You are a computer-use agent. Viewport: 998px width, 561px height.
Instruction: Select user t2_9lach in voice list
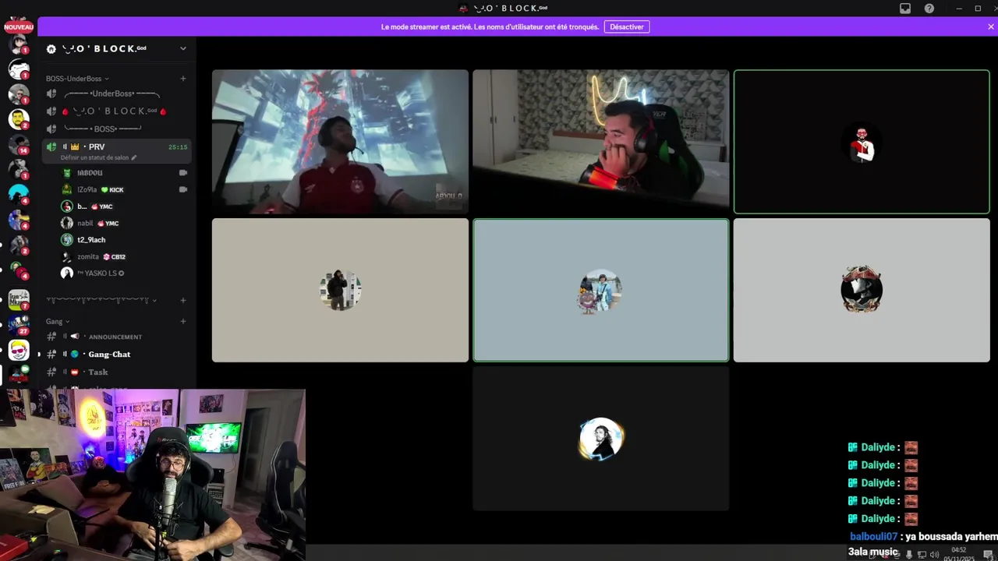[125, 240]
